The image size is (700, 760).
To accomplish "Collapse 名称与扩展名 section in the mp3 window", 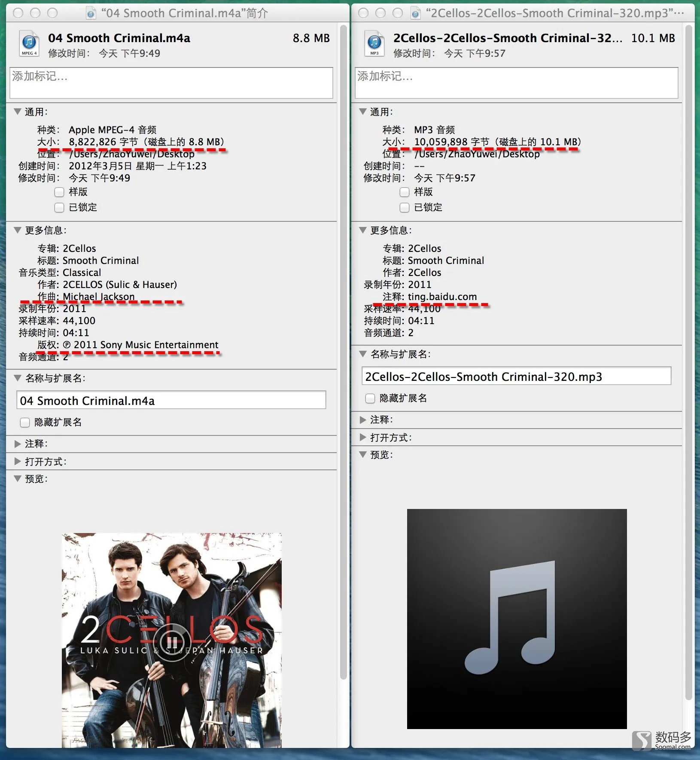I will 363,354.
